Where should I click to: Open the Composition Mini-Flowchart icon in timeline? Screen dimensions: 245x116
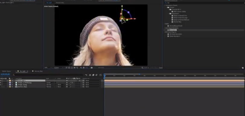86,75
